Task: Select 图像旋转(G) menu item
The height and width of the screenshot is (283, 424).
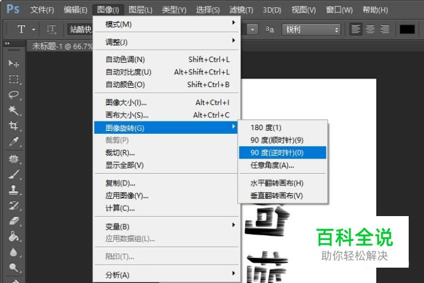Action: pyautogui.click(x=166, y=128)
